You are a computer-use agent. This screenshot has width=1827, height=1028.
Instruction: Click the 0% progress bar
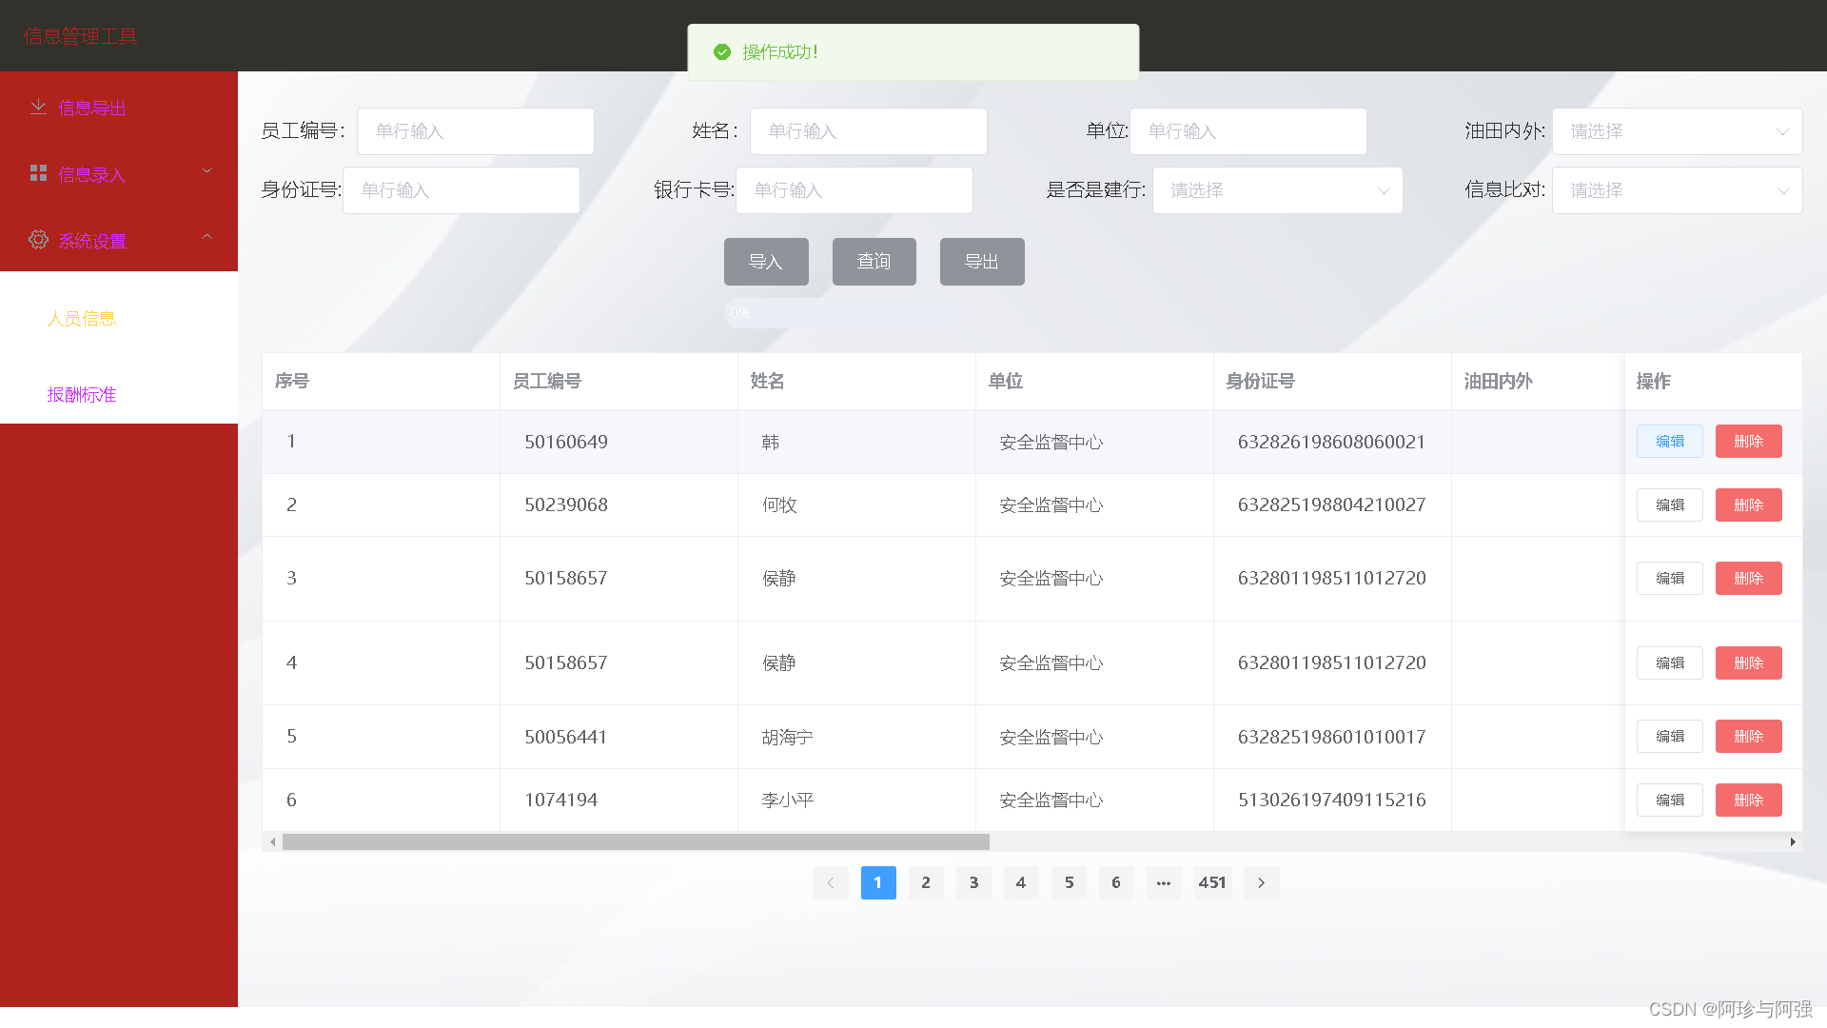pos(841,312)
